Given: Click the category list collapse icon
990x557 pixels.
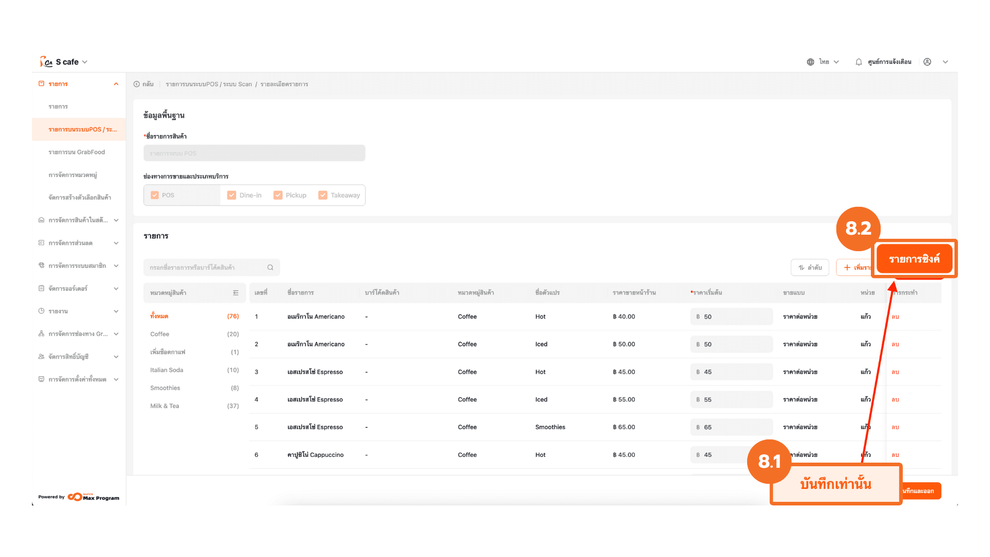Looking at the screenshot, I should pyautogui.click(x=236, y=292).
